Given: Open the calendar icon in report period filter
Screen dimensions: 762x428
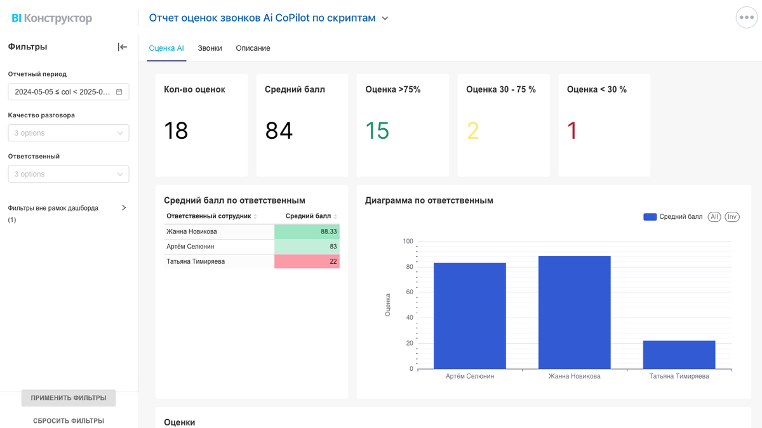Looking at the screenshot, I should [x=120, y=91].
